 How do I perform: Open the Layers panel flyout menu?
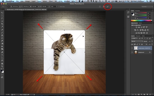click(x=152, y=36)
